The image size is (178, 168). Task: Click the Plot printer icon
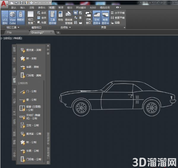(31, 2)
